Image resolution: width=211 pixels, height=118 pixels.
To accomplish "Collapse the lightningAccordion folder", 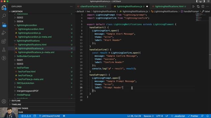I will [x=27, y=25].
